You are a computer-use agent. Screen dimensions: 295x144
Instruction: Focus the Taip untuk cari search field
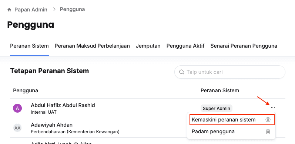coord(230,72)
